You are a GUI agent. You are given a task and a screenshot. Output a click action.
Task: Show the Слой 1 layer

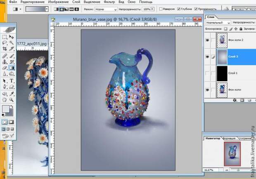207,73
